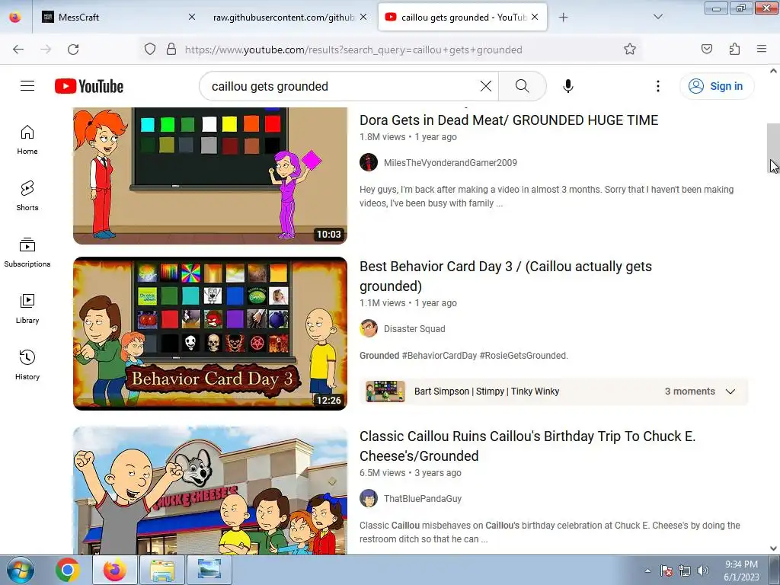Screen dimensions: 780x585
Task: Bookmark this page with star icon
Action: pyautogui.click(x=630, y=50)
